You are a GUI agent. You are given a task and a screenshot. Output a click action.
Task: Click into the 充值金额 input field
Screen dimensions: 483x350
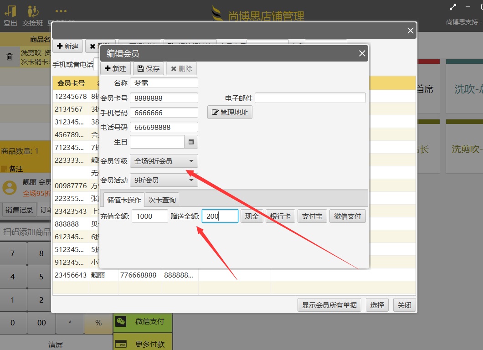pyautogui.click(x=149, y=216)
